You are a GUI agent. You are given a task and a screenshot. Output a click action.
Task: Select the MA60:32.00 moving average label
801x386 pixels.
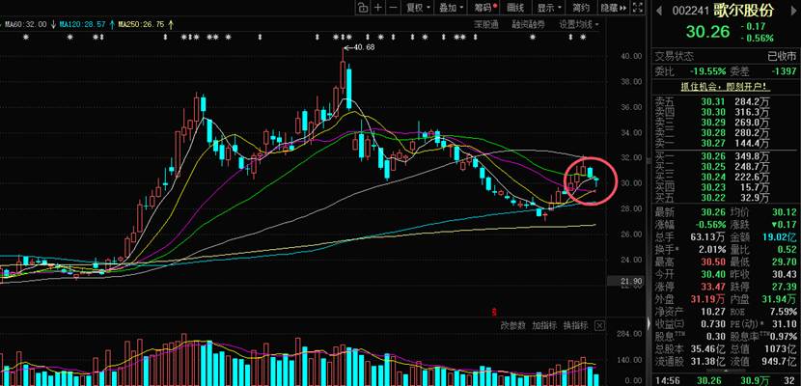(x=24, y=24)
